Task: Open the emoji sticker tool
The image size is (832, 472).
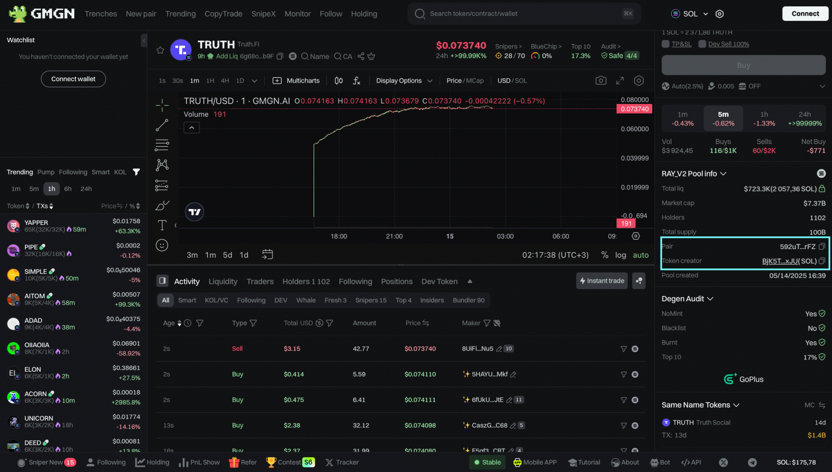Action: pos(162,245)
